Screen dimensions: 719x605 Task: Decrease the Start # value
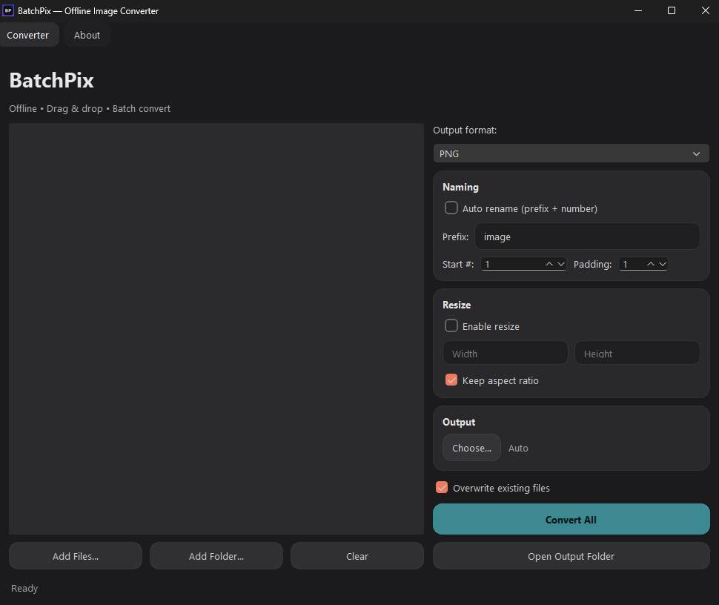pos(561,264)
